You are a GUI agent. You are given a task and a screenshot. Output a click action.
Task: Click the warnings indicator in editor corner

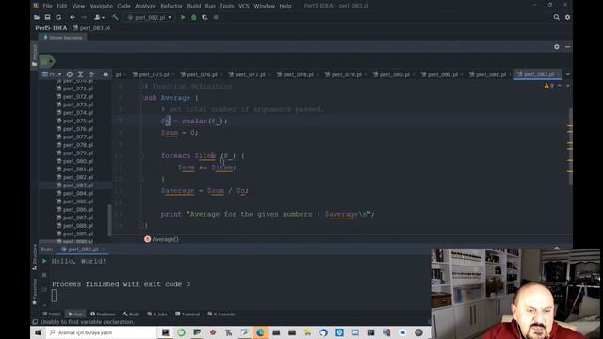548,86
